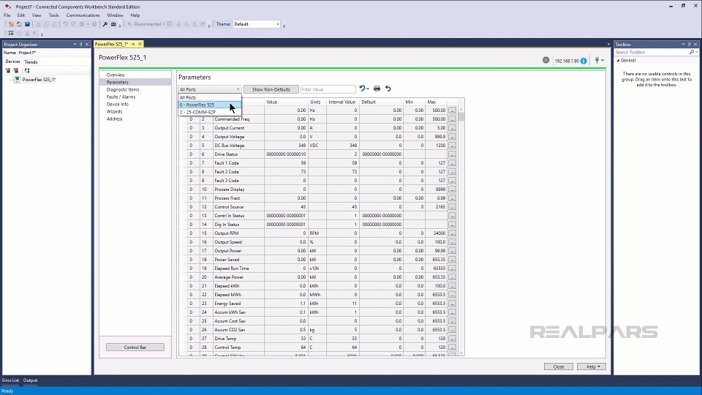Open the Help dropdown button at bottom
Viewport: 702px width, 395px height.
point(592,366)
